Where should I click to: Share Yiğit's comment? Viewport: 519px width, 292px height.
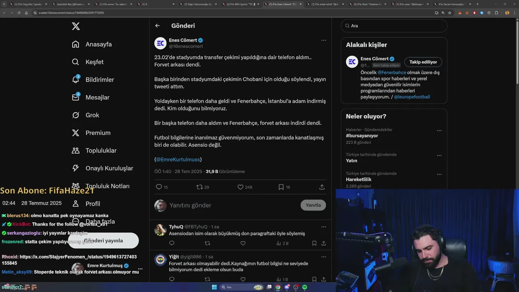[324, 279]
